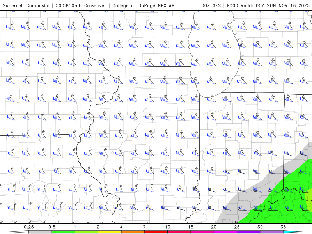
Task: Click the "4" legend value
Action: (121, 227)
